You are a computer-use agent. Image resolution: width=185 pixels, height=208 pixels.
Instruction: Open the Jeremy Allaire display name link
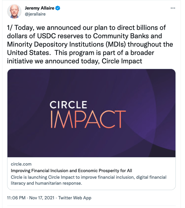click(39, 8)
